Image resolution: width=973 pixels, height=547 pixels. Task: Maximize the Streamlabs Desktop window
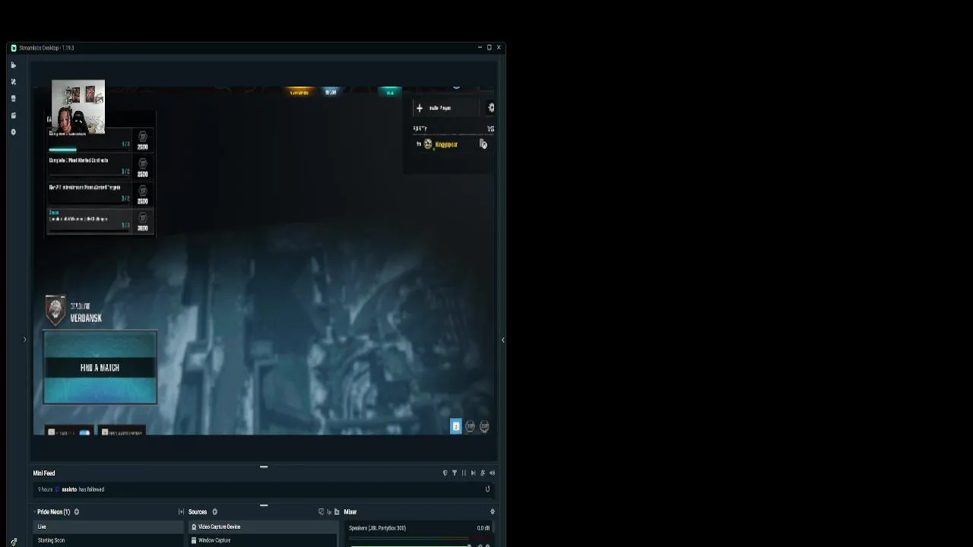tap(489, 47)
